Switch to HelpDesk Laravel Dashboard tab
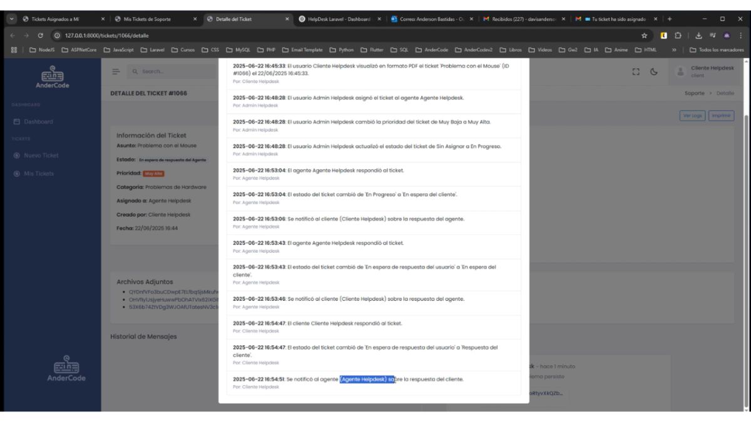The image size is (751, 422). [x=338, y=19]
